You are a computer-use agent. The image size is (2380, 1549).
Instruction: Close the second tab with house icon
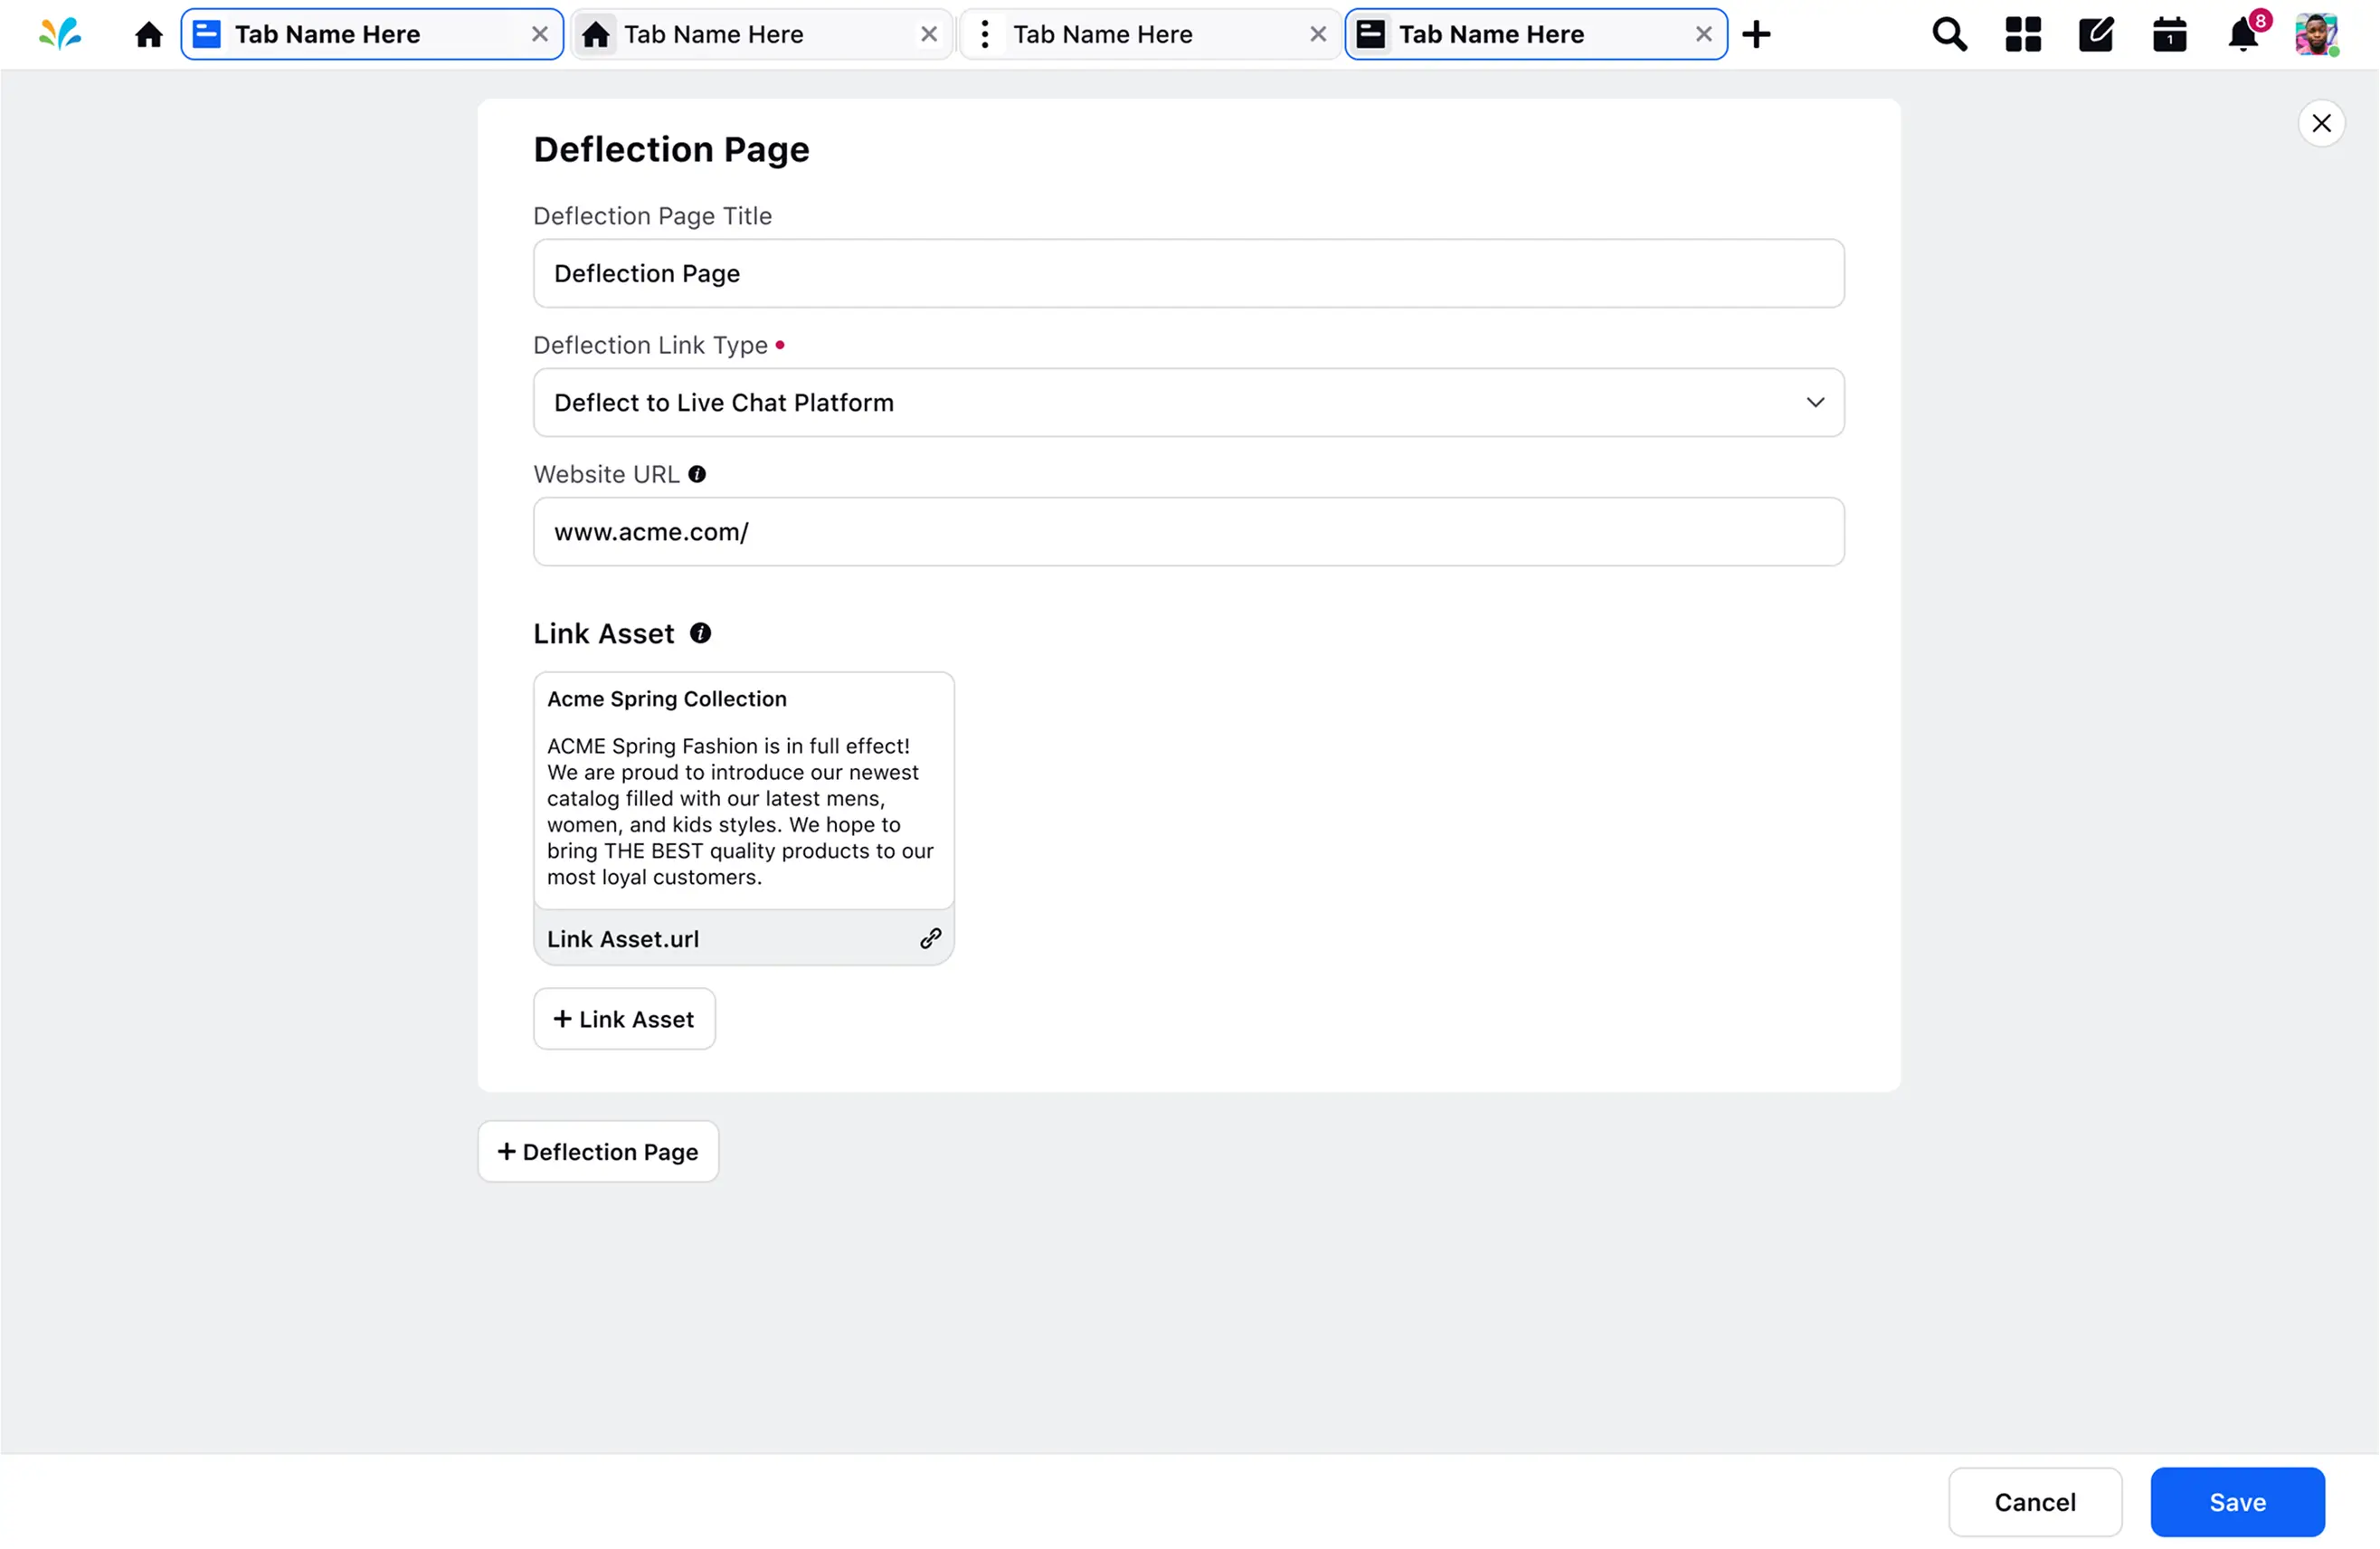click(928, 35)
